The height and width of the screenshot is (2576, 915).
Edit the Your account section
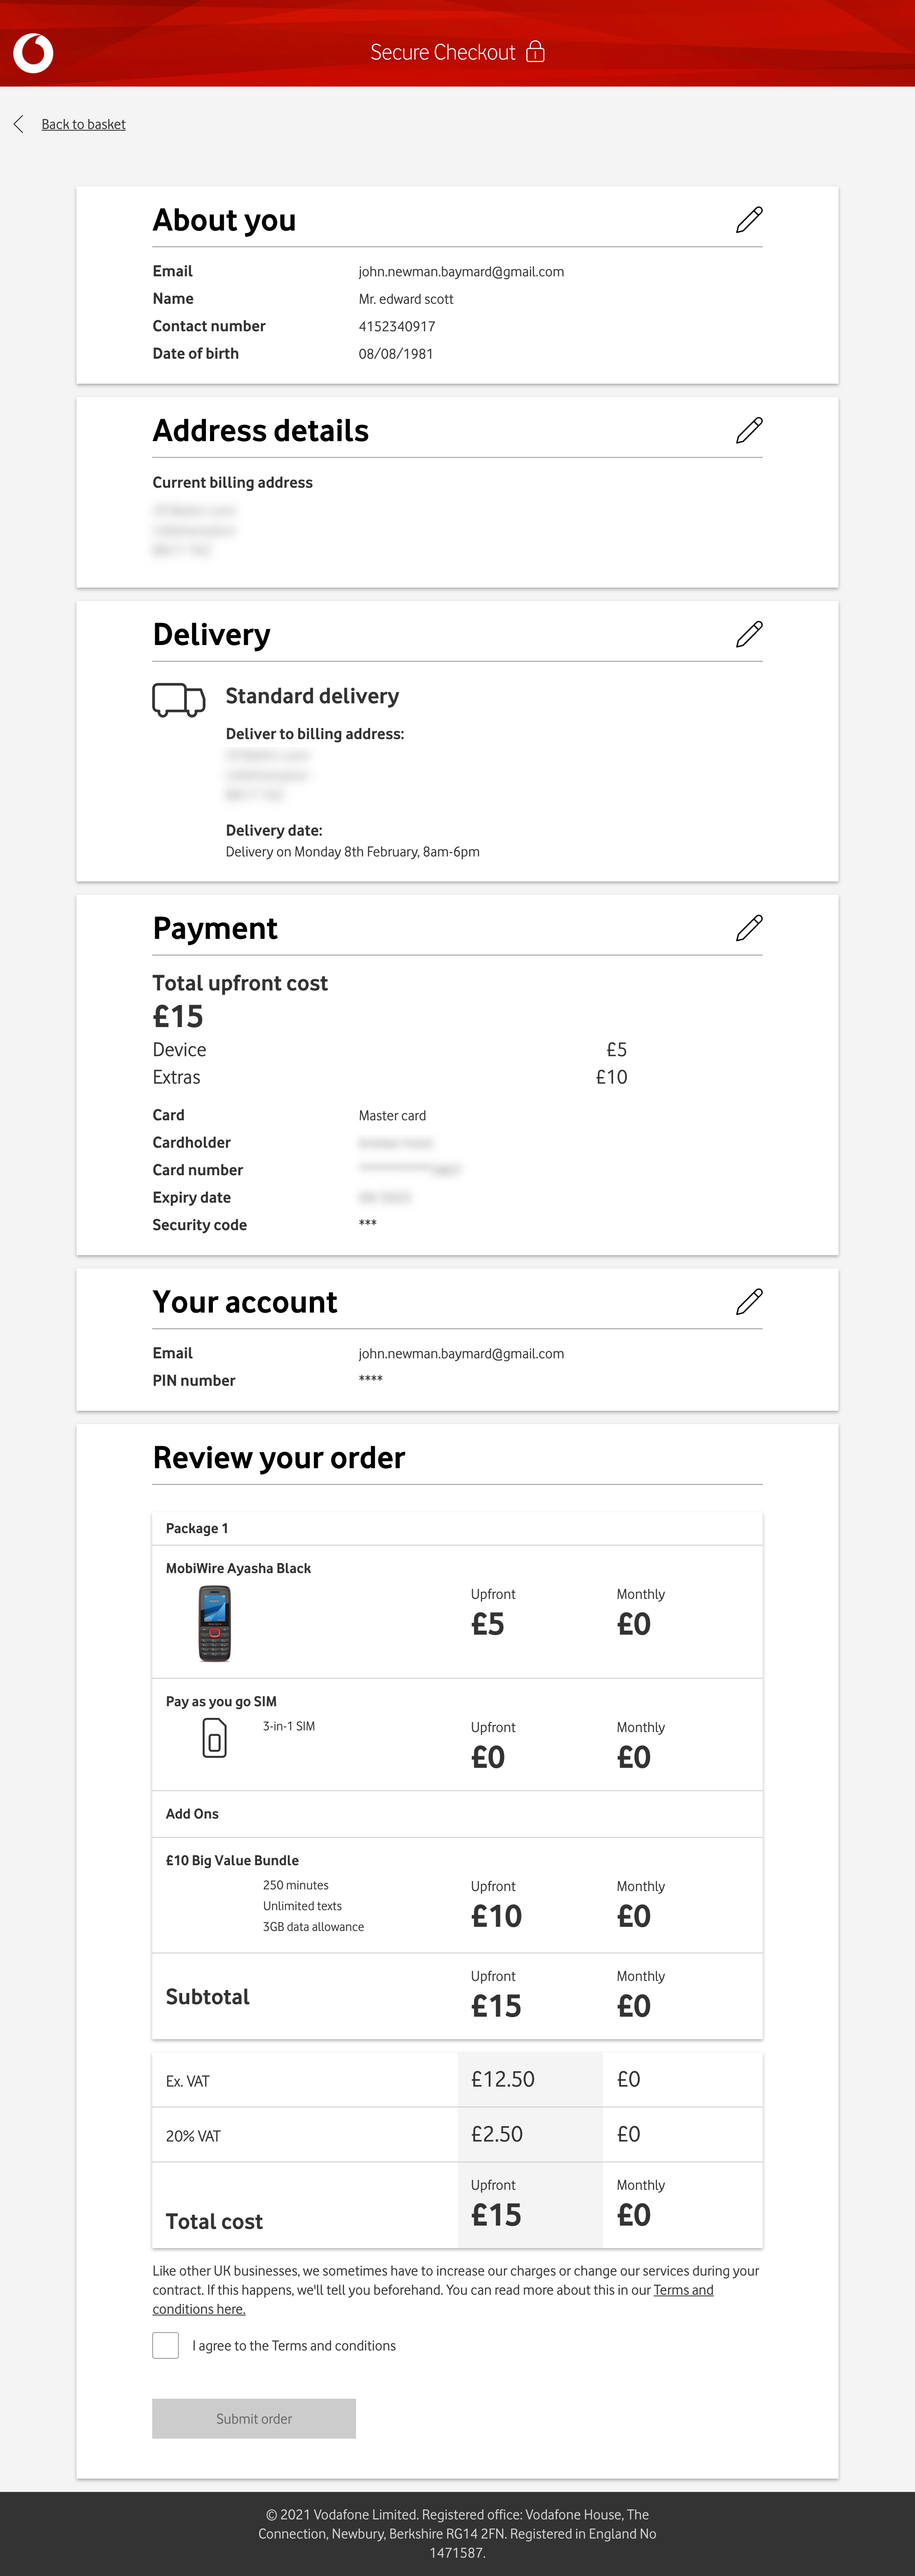(748, 1302)
